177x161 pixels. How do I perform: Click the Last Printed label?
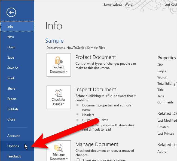(x=166, y=134)
